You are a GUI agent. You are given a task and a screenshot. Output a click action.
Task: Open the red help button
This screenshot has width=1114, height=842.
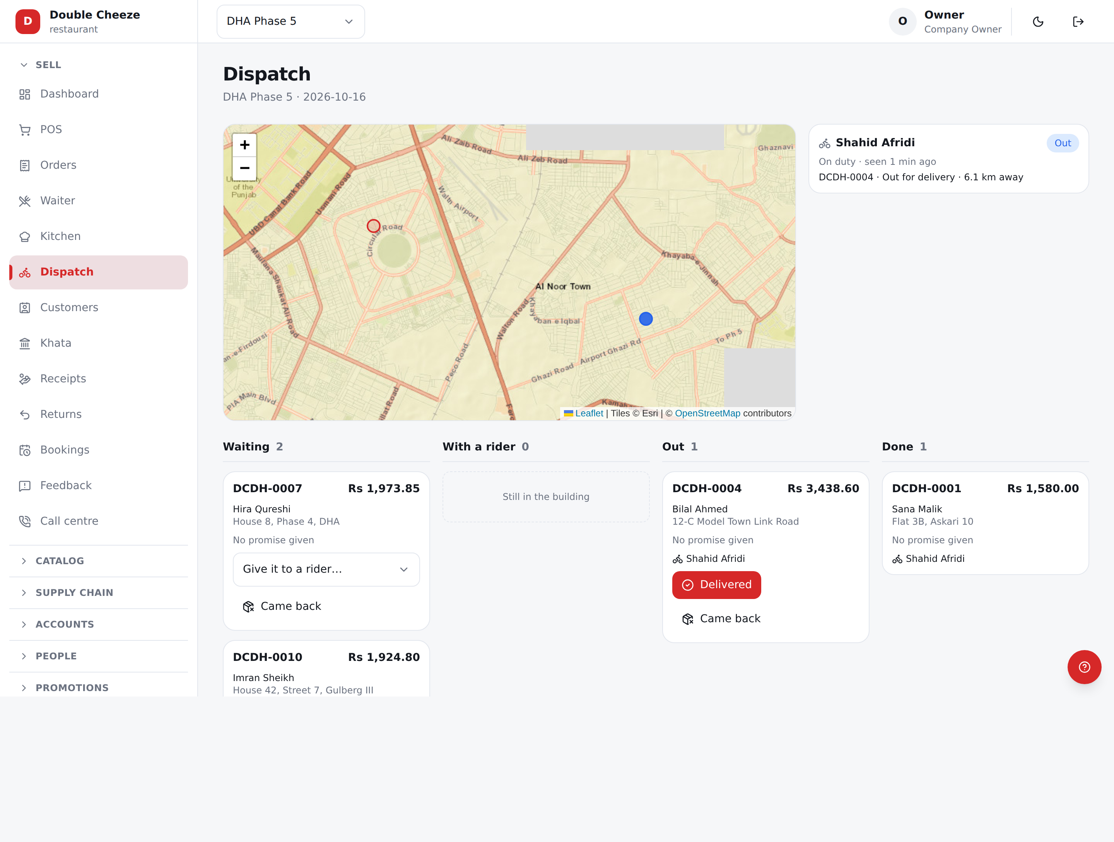click(1084, 667)
